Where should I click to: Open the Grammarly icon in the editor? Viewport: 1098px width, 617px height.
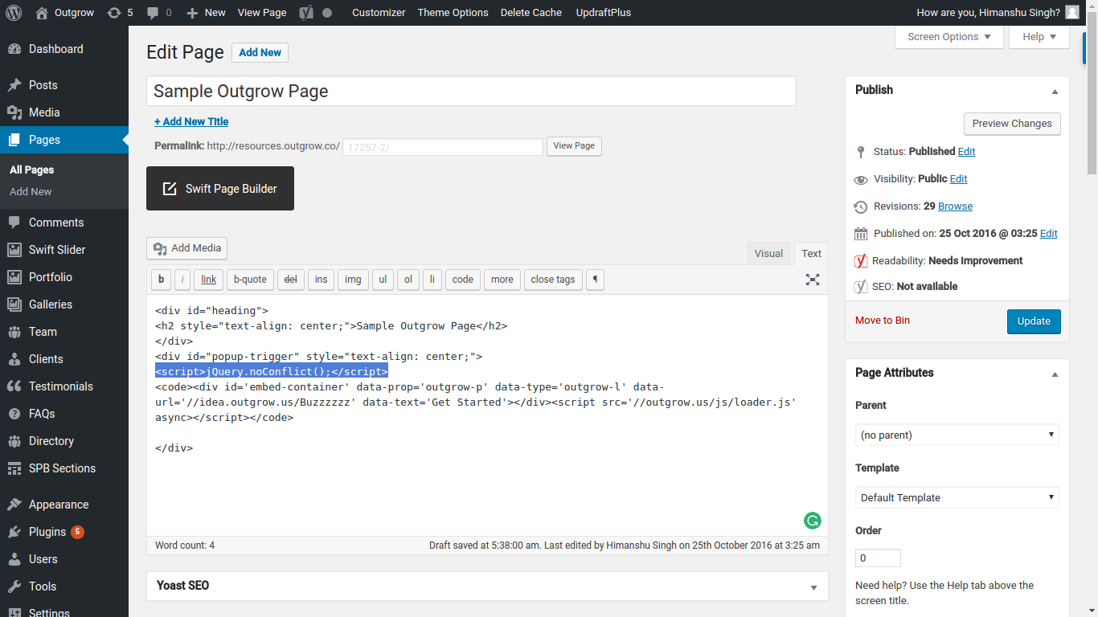[813, 521]
